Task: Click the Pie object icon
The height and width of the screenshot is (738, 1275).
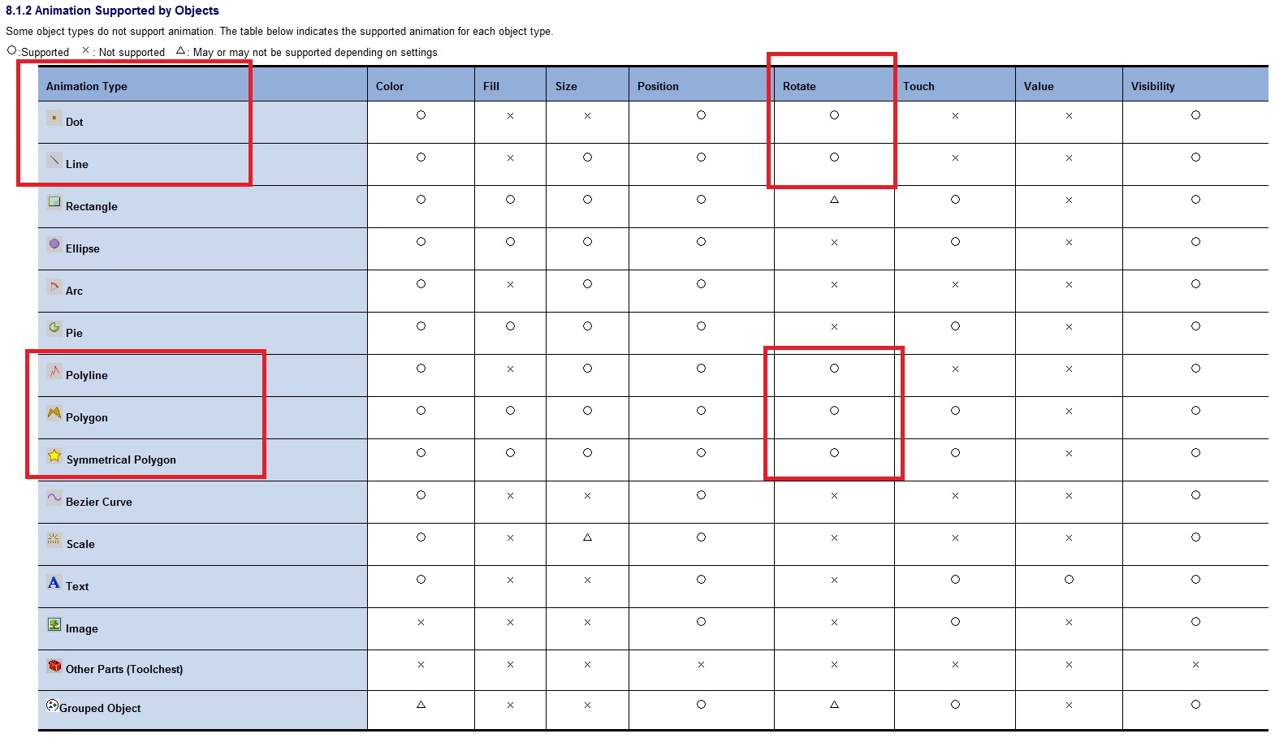Action: [54, 328]
